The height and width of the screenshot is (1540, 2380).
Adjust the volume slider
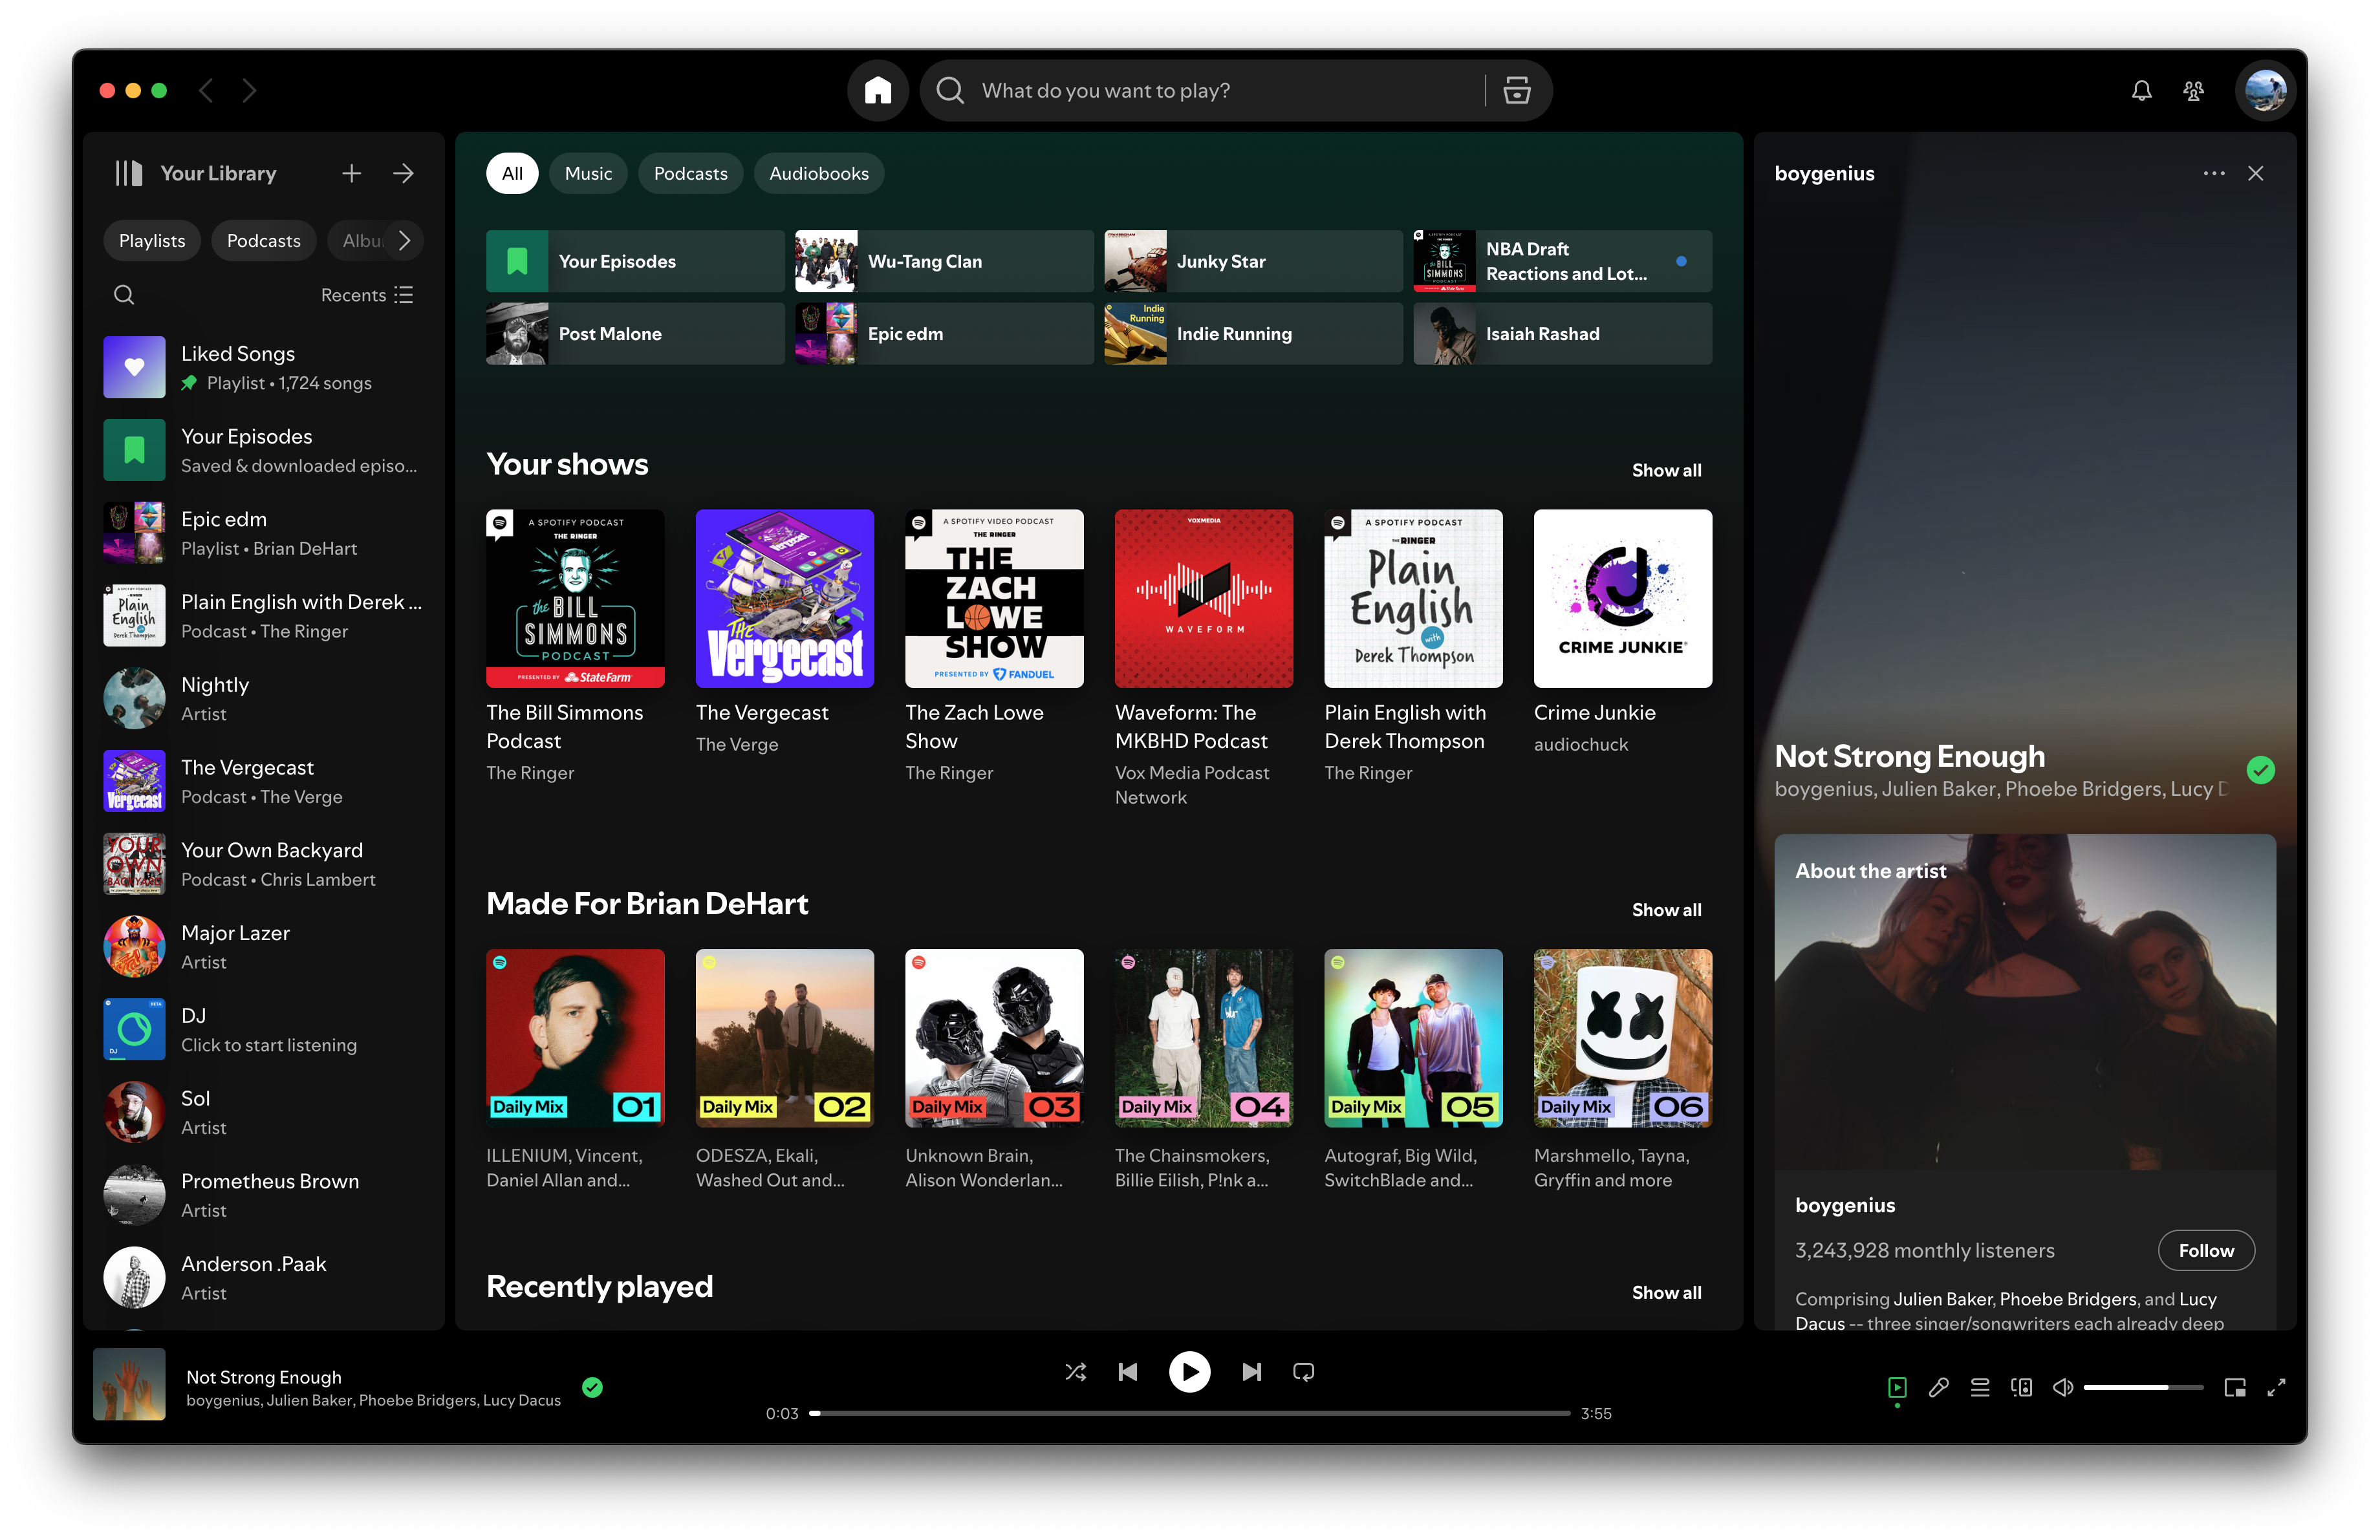[2143, 1387]
